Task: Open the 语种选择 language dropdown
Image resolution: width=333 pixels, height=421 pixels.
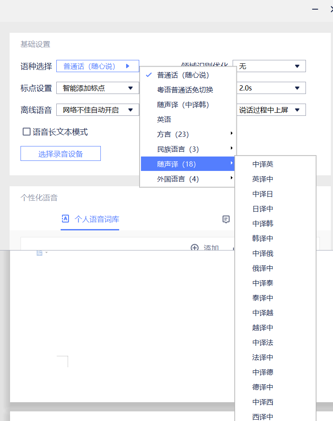Action: point(97,66)
